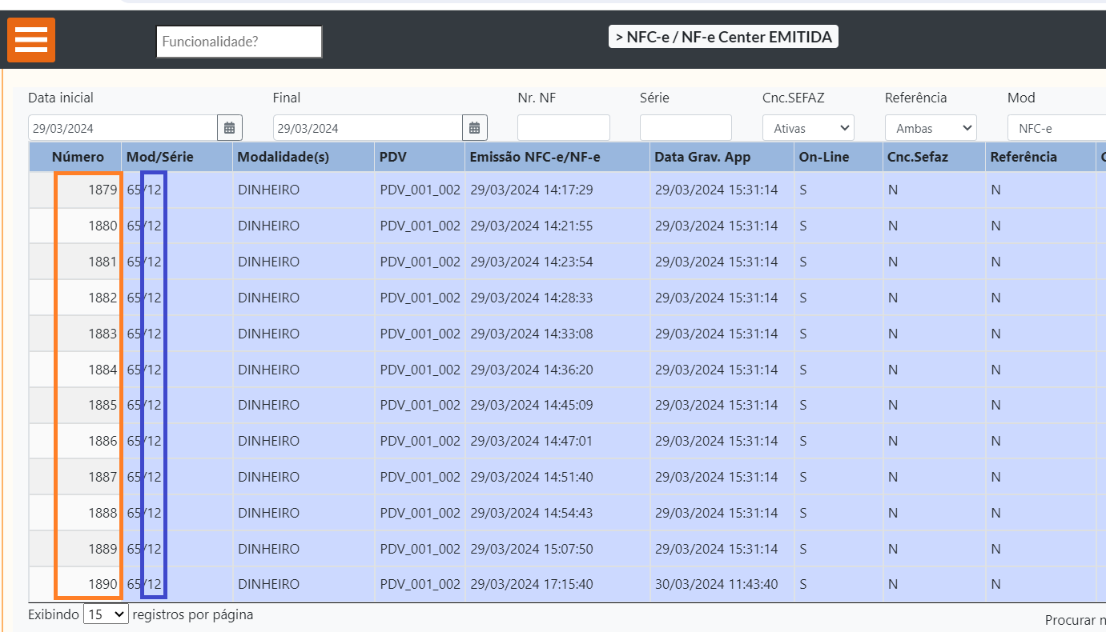This screenshot has width=1106, height=632.
Task: Change registros por página dropdown
Action: (106, 614)
